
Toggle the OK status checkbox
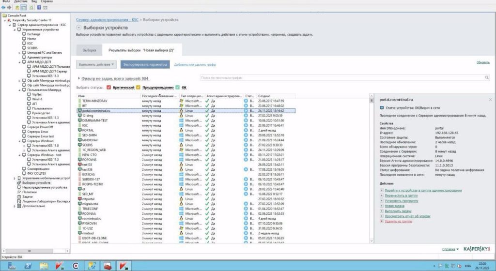(177, 87)
